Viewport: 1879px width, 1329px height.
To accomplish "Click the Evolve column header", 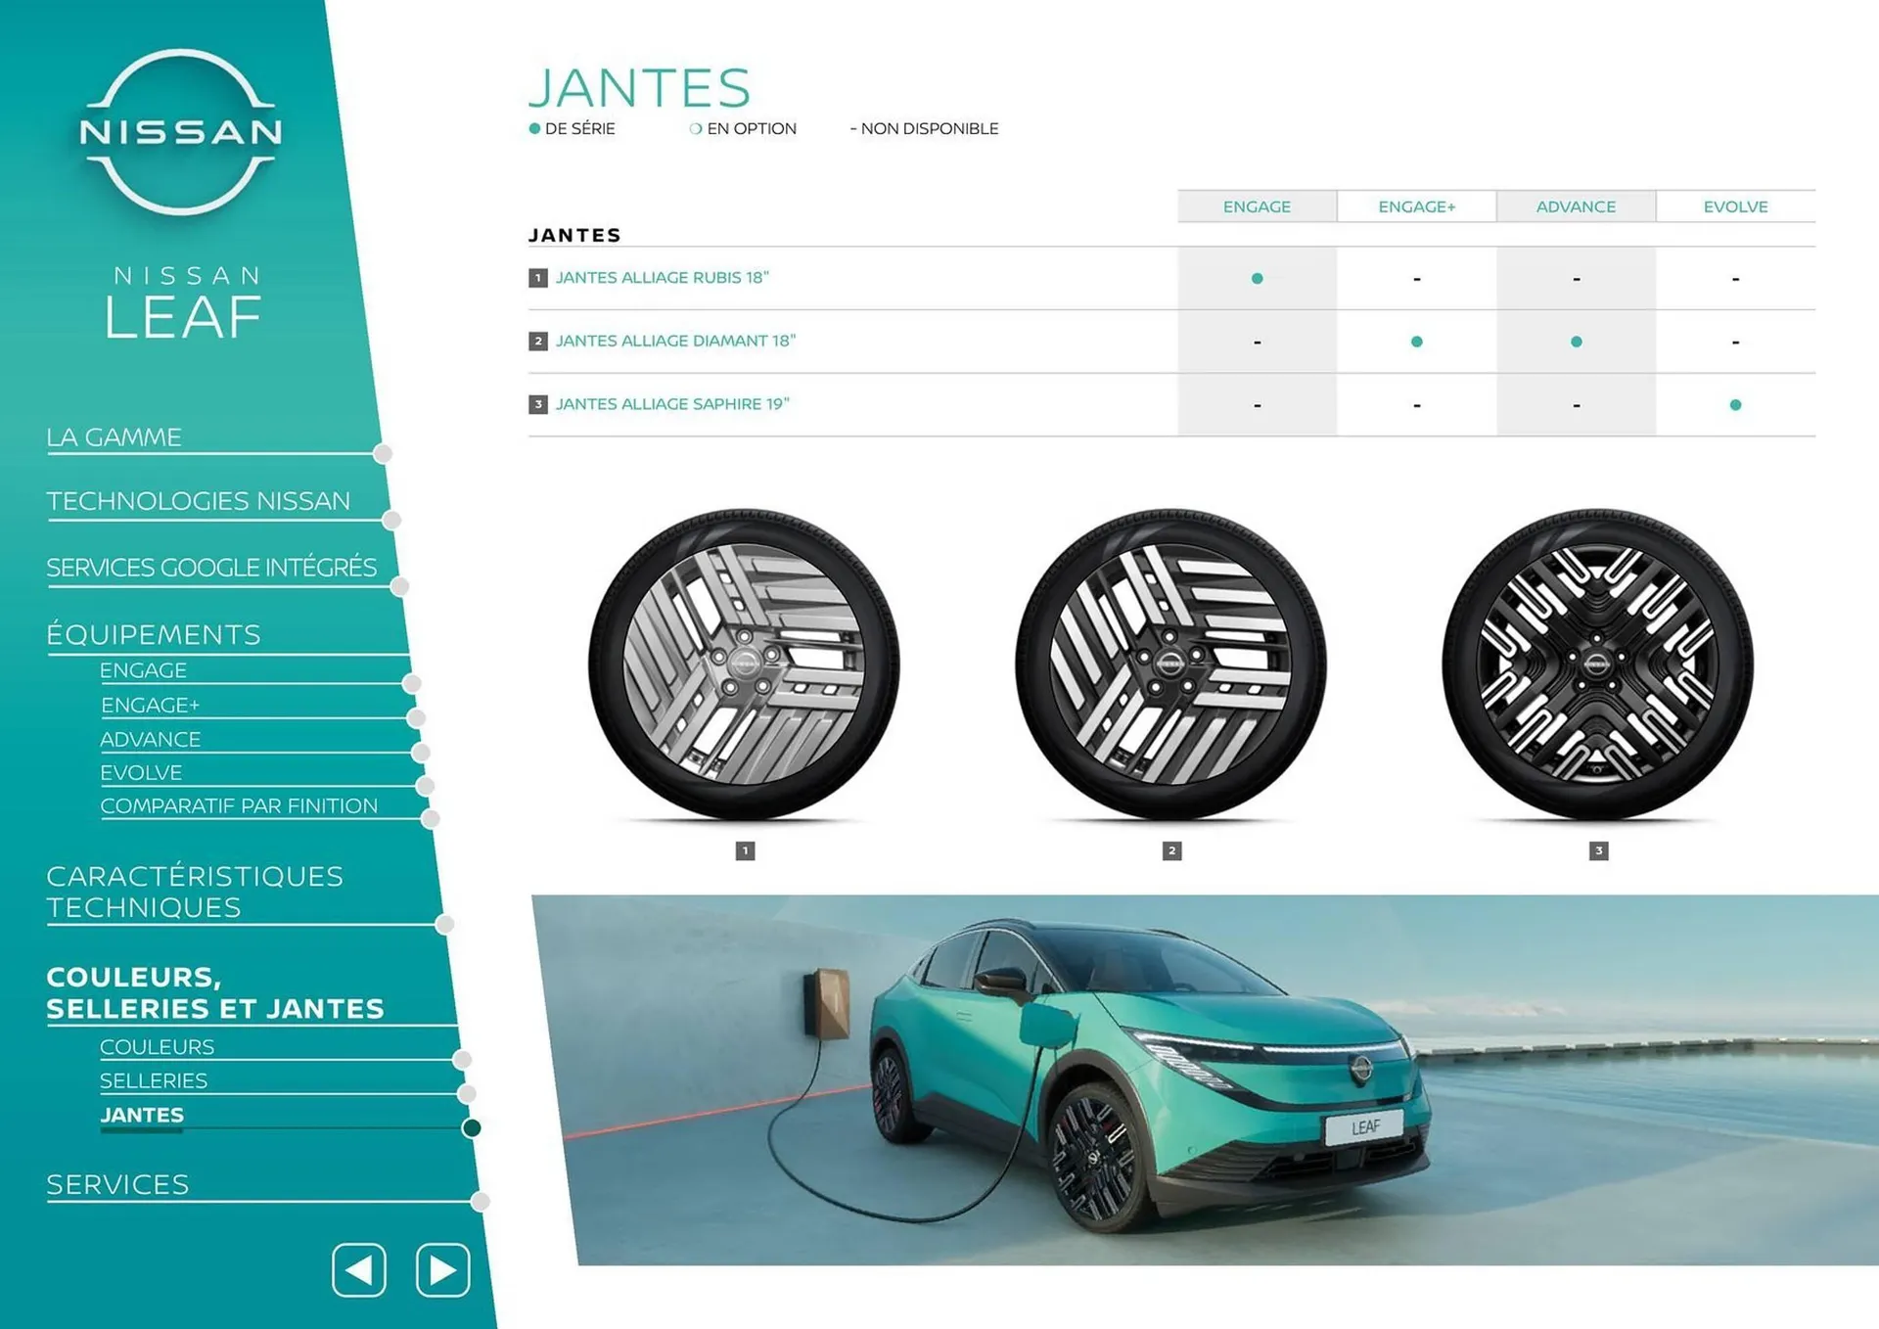I will 1735,206.
